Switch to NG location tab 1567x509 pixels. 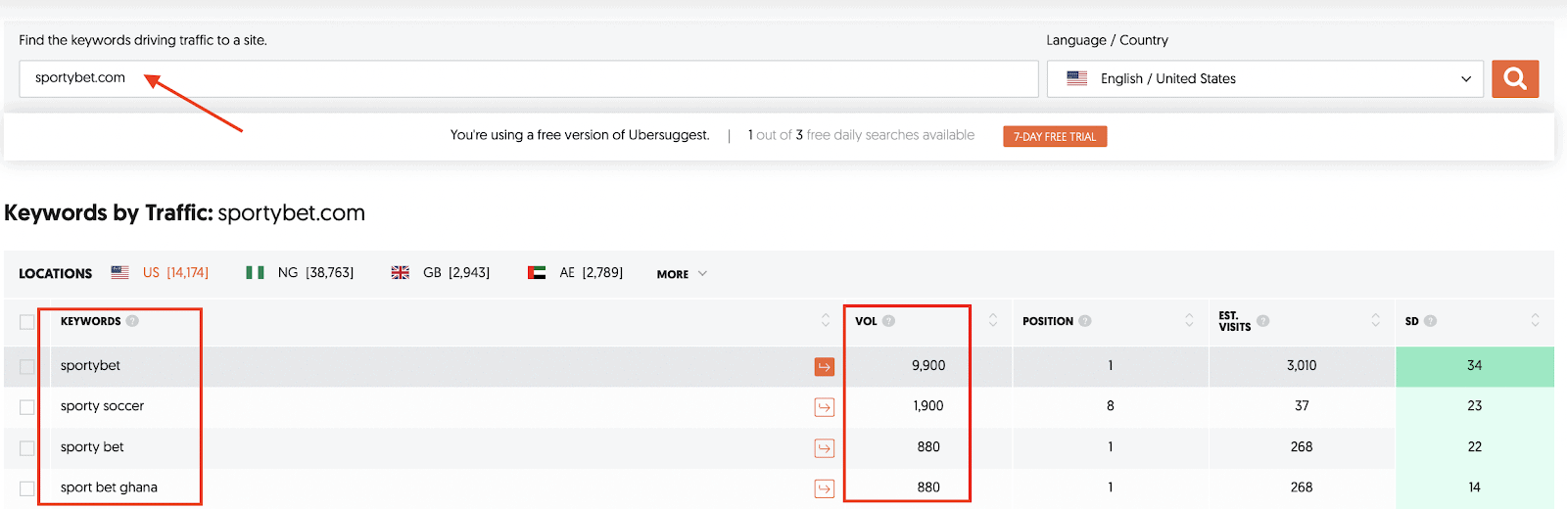point(300,273)
